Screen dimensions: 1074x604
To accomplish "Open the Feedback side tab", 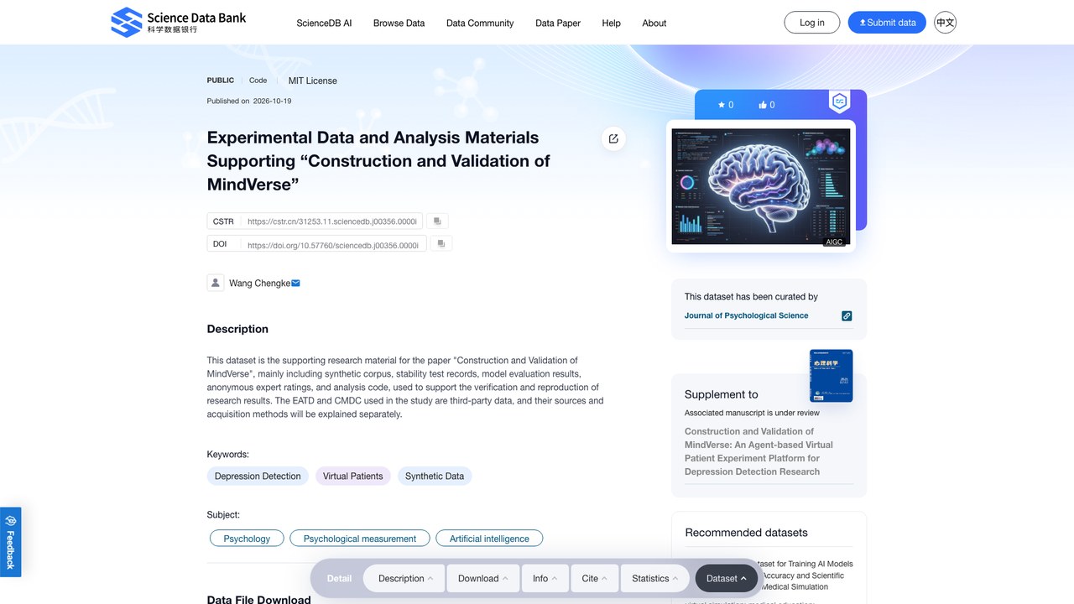I will (x=11, y=542).
